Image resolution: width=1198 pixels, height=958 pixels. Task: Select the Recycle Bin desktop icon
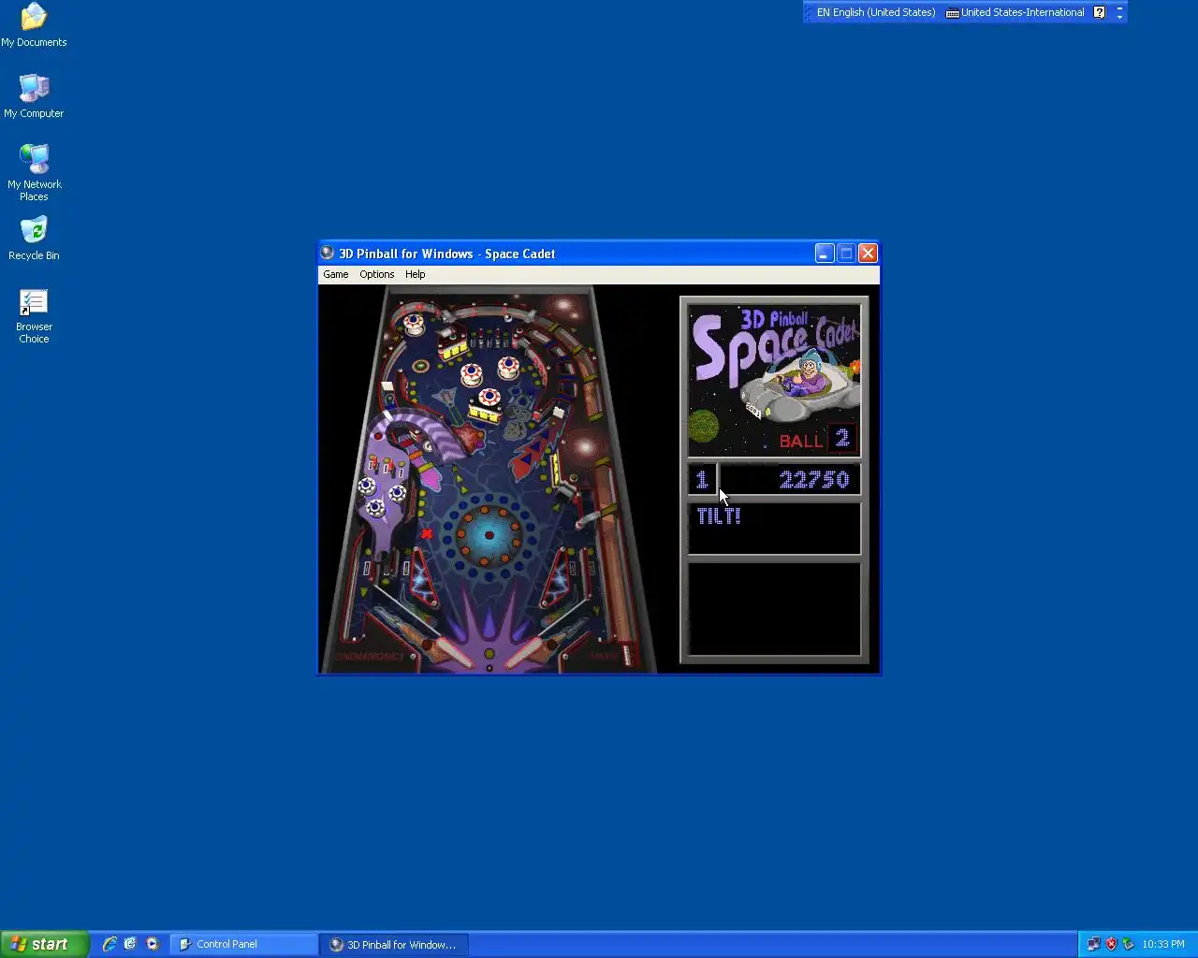(x=34, y=239)
